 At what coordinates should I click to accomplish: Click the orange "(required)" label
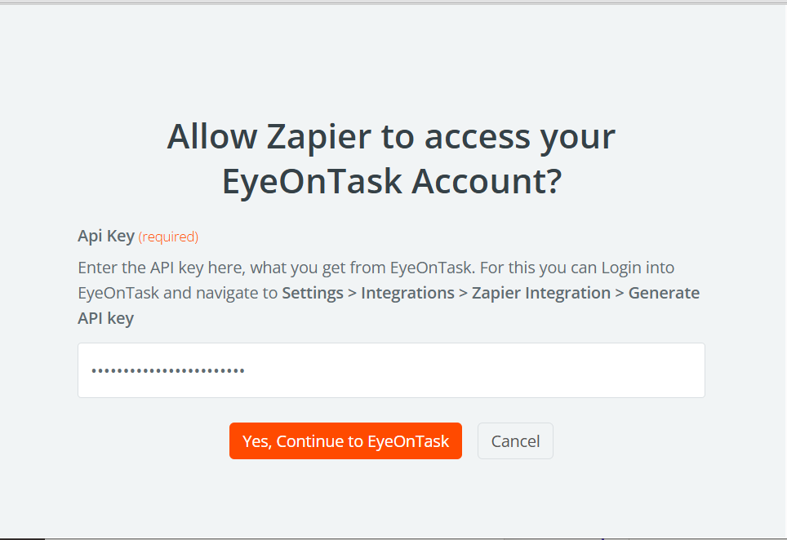pyautogui.click(x=168, y=237)
